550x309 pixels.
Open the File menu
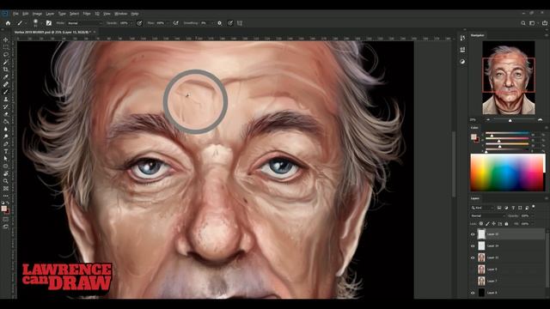tap(15, 14)
